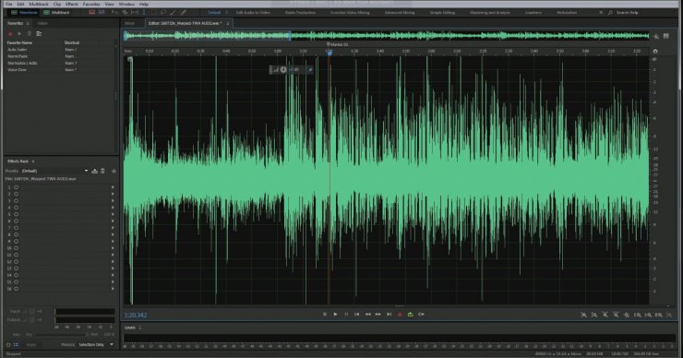Select the Razor tool in toolbar
This screenshot has width=683, height=358.
[x=125, y=13]
